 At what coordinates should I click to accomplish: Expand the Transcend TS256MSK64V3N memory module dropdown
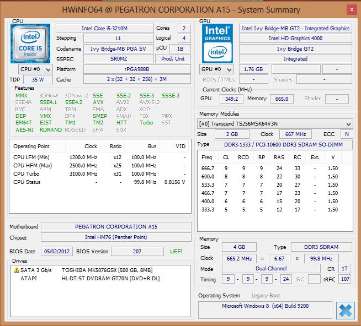coord(275,124)
